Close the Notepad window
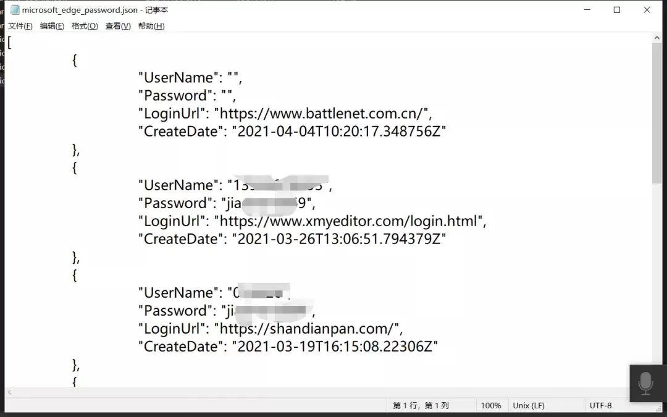 pos(647,10)
